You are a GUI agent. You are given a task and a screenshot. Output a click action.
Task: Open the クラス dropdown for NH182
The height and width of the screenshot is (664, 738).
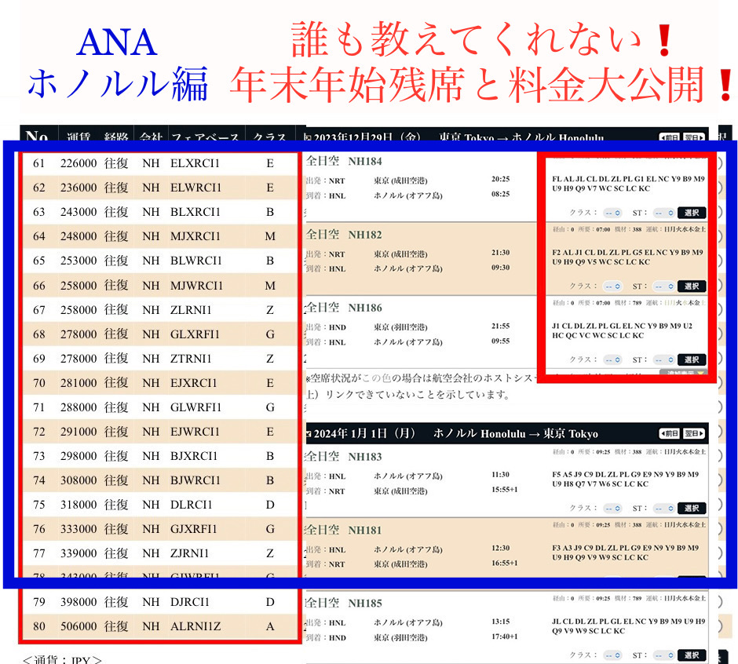tap(613, 286)
